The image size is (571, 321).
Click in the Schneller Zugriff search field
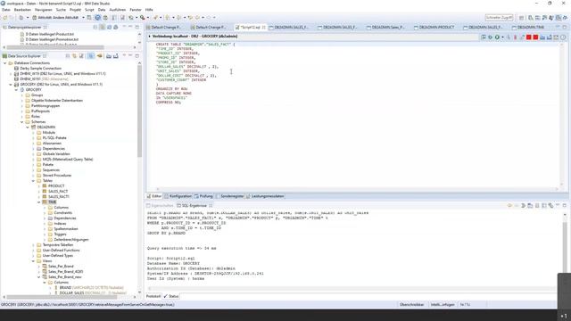[x=499, y=18]
